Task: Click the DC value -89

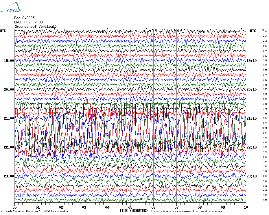Action: click(265, 138)
